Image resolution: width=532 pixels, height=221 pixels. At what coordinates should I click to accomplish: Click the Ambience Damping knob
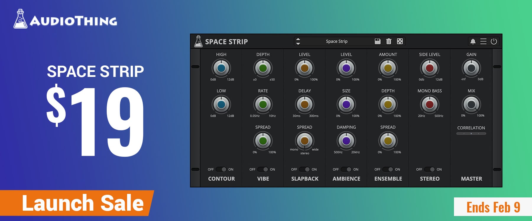tap(346, 141)
